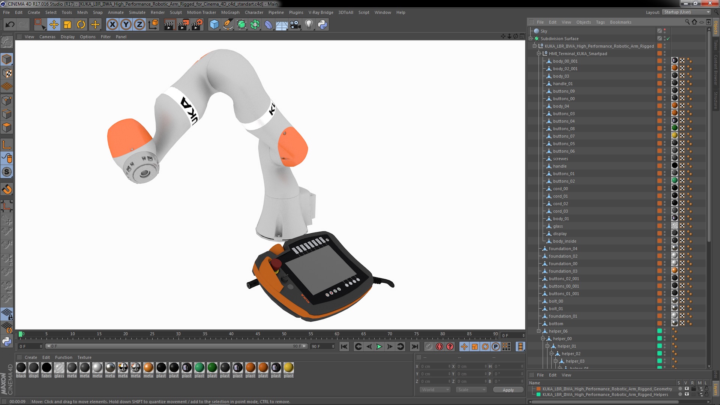Open Object Manager Tags menu

[x=600, y=22]
